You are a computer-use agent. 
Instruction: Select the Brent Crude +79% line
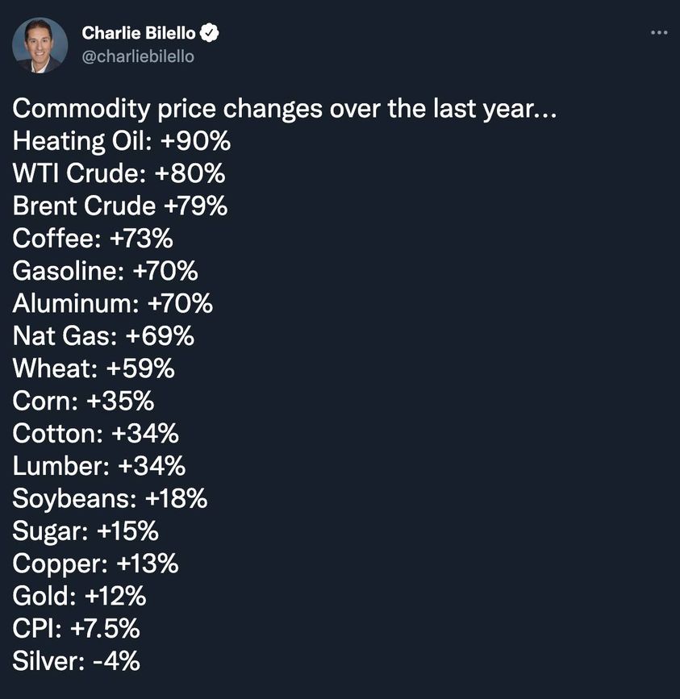tap(120, 206)
